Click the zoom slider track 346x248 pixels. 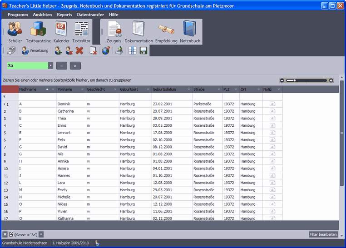pyautogui.click(x=306, y=80)
